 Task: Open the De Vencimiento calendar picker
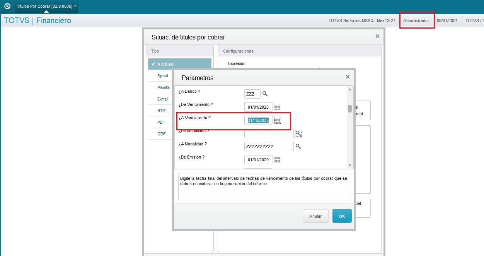277,107
